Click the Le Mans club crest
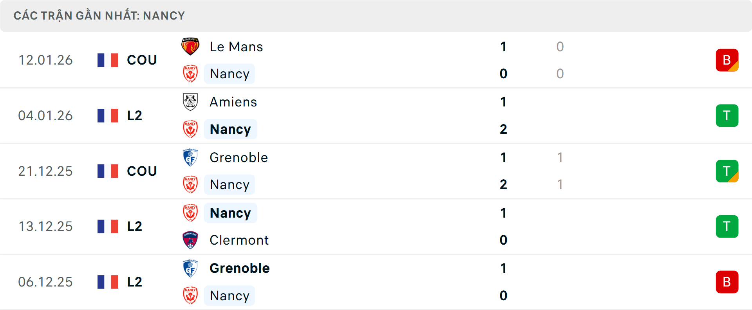This screenshot has height=310, width=752. point(190,47)
